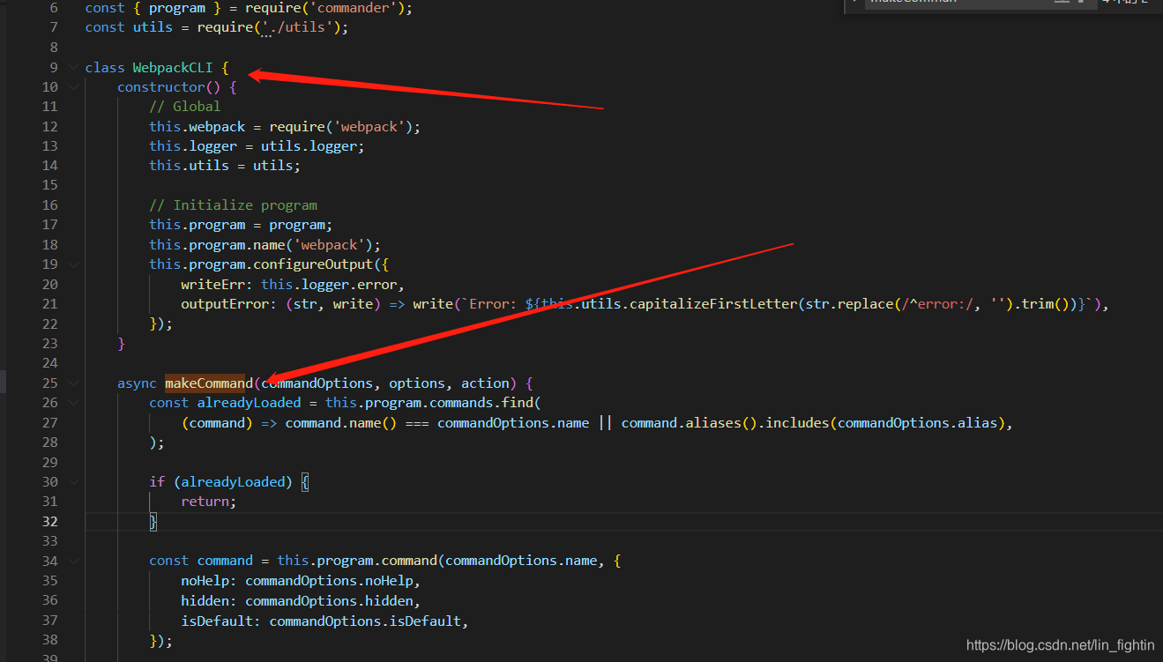Fold the const command block at line 34
1163x662 pixels.
(x=72, y=560)
